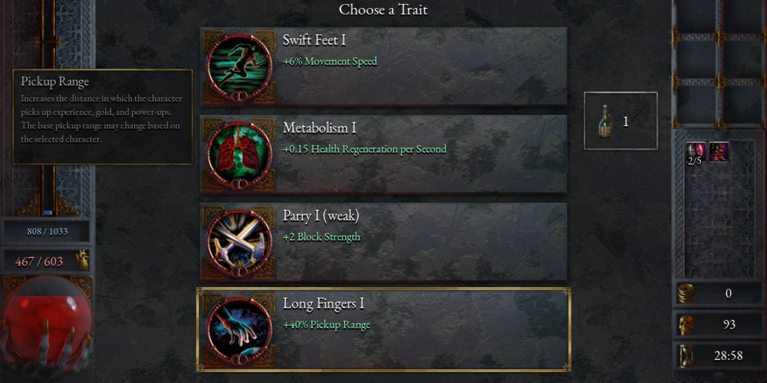This screenshot has width=767, height=383.
Task: Click the 808 / 1033 experience counter
Action: pos(47,231)
